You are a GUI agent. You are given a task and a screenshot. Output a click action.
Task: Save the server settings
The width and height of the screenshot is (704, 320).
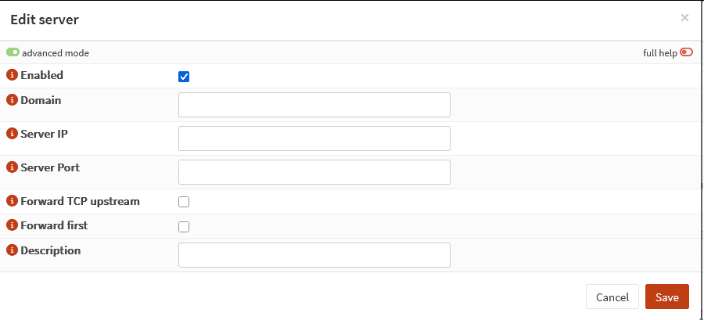click(x=667, y=297)
